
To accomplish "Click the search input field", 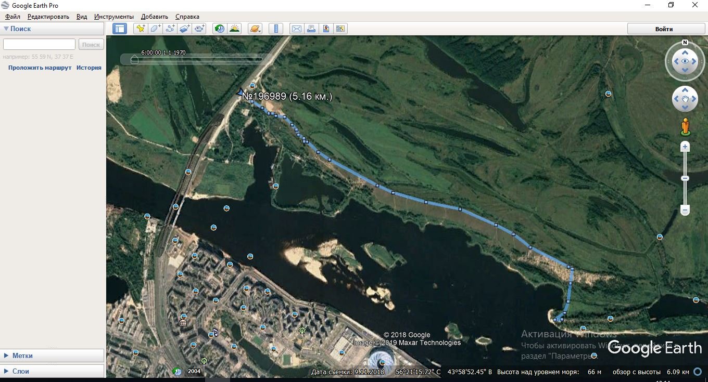I will (40, 45).
